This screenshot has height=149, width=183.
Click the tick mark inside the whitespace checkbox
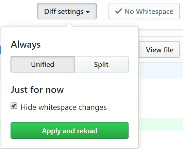(14, 105)
